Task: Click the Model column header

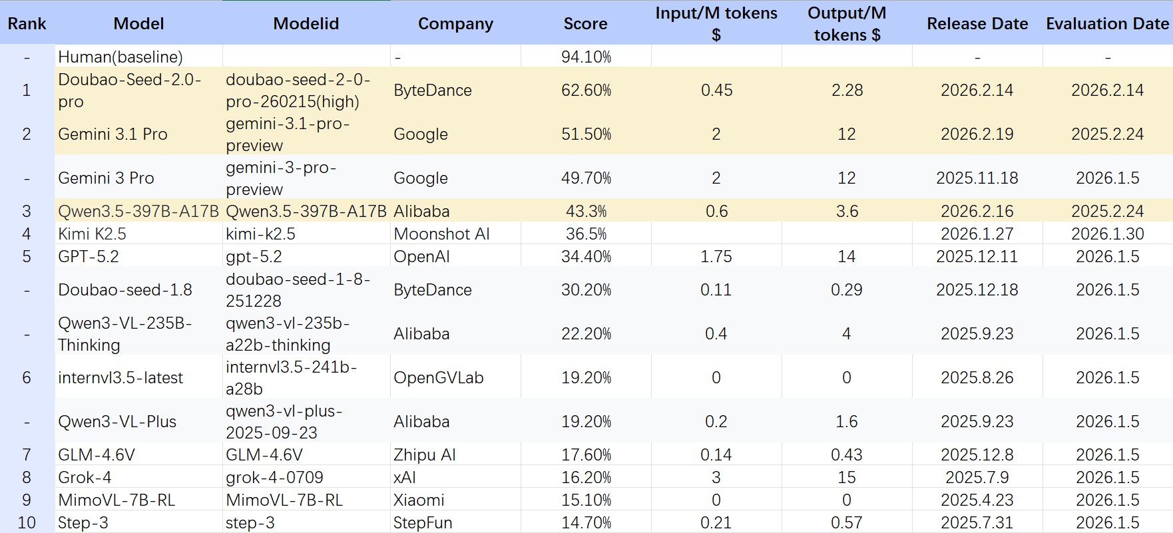Action: coord(138,24)
